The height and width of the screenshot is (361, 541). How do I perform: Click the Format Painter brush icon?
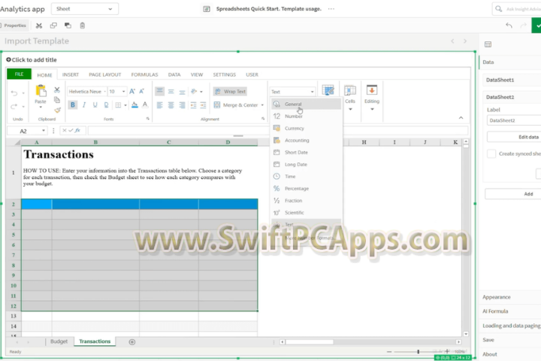coord(57,110)
